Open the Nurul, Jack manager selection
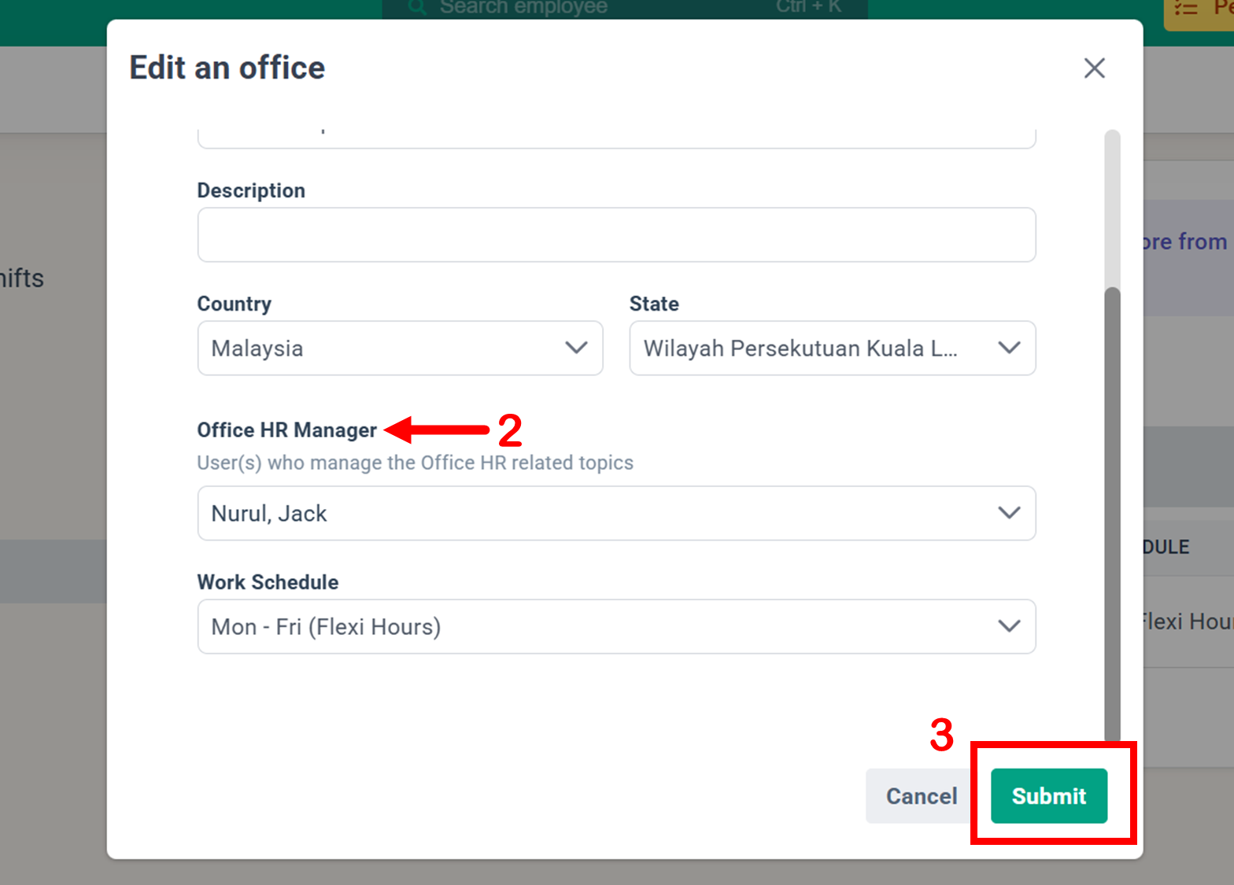Screen dimensions: 1234x885 click(269, 513)
